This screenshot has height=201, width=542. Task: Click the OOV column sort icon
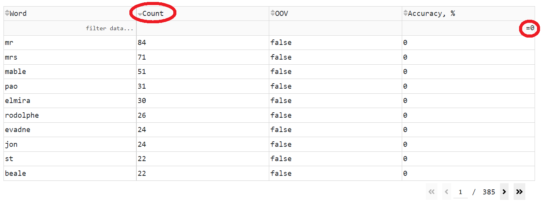pos(272,14)
